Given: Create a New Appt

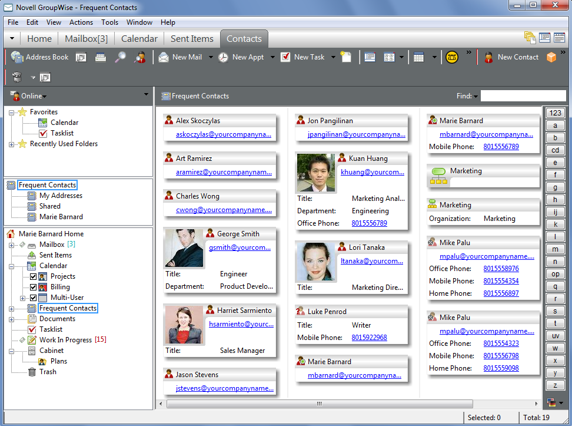Looking at the screenshot, I should tap(241, 57).
